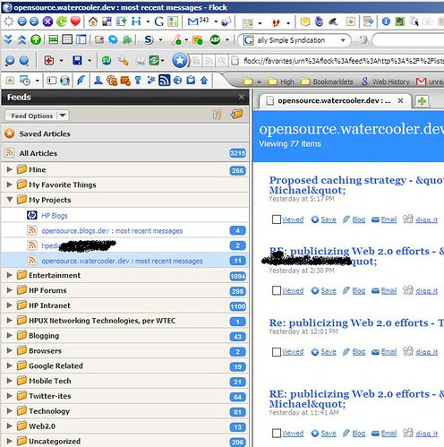Open the Gmail M icon with 343 count

(x=198, y=21)
